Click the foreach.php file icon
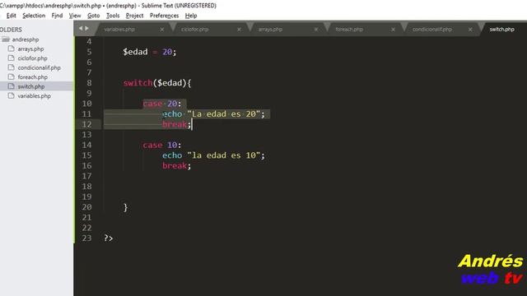 click(11, 76)
